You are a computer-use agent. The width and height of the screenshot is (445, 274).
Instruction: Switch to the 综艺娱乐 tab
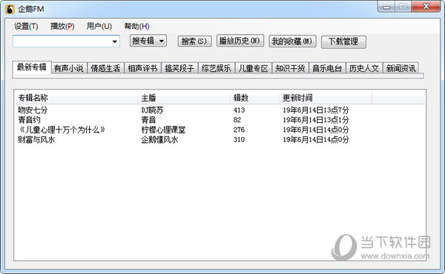coord(217,68)
